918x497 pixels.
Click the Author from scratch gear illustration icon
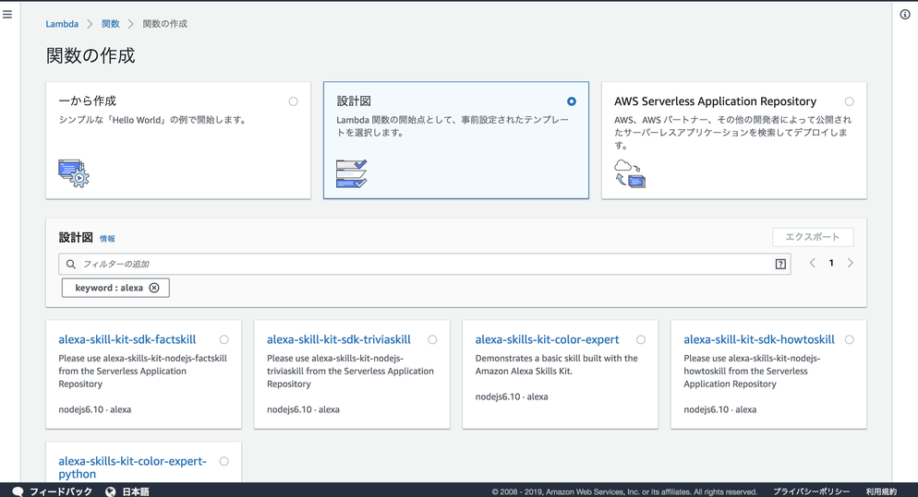point(74,173)
